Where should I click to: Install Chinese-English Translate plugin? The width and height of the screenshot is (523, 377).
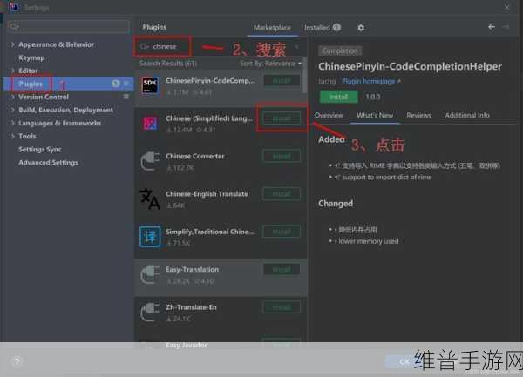coord(282,194)
